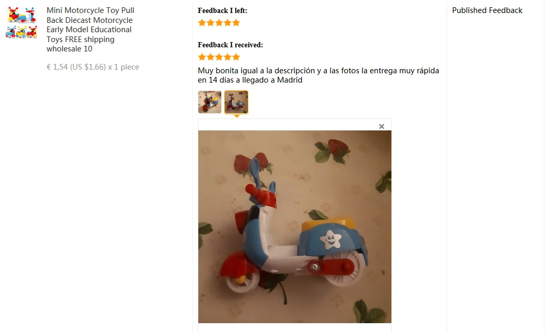Click fifth star under Feedback I received
Screen dimensions: 546x332
tap(236, 57)
